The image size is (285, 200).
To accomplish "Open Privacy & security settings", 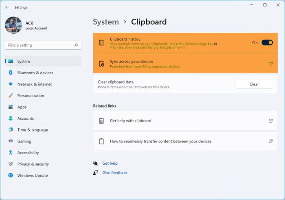I will (x=33, y=164).
